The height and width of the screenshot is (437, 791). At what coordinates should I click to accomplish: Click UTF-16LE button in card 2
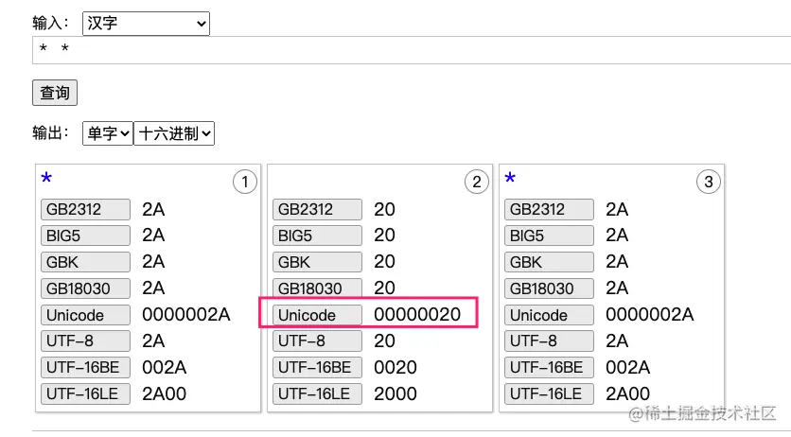(317, 393)
